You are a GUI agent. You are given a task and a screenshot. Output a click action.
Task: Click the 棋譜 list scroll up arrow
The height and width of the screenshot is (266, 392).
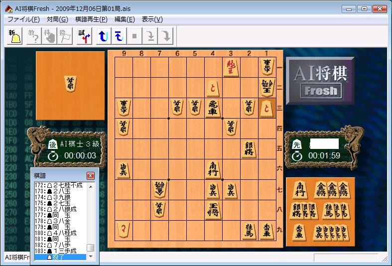91,186
